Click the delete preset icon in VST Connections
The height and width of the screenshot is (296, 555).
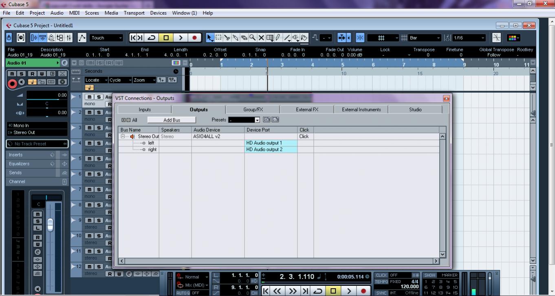[x=275, y=120]
